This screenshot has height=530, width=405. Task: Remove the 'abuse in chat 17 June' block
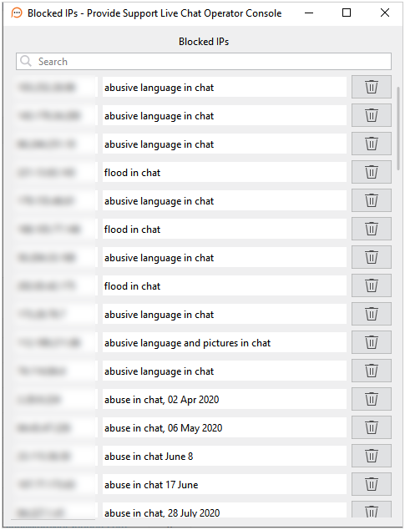372,484
